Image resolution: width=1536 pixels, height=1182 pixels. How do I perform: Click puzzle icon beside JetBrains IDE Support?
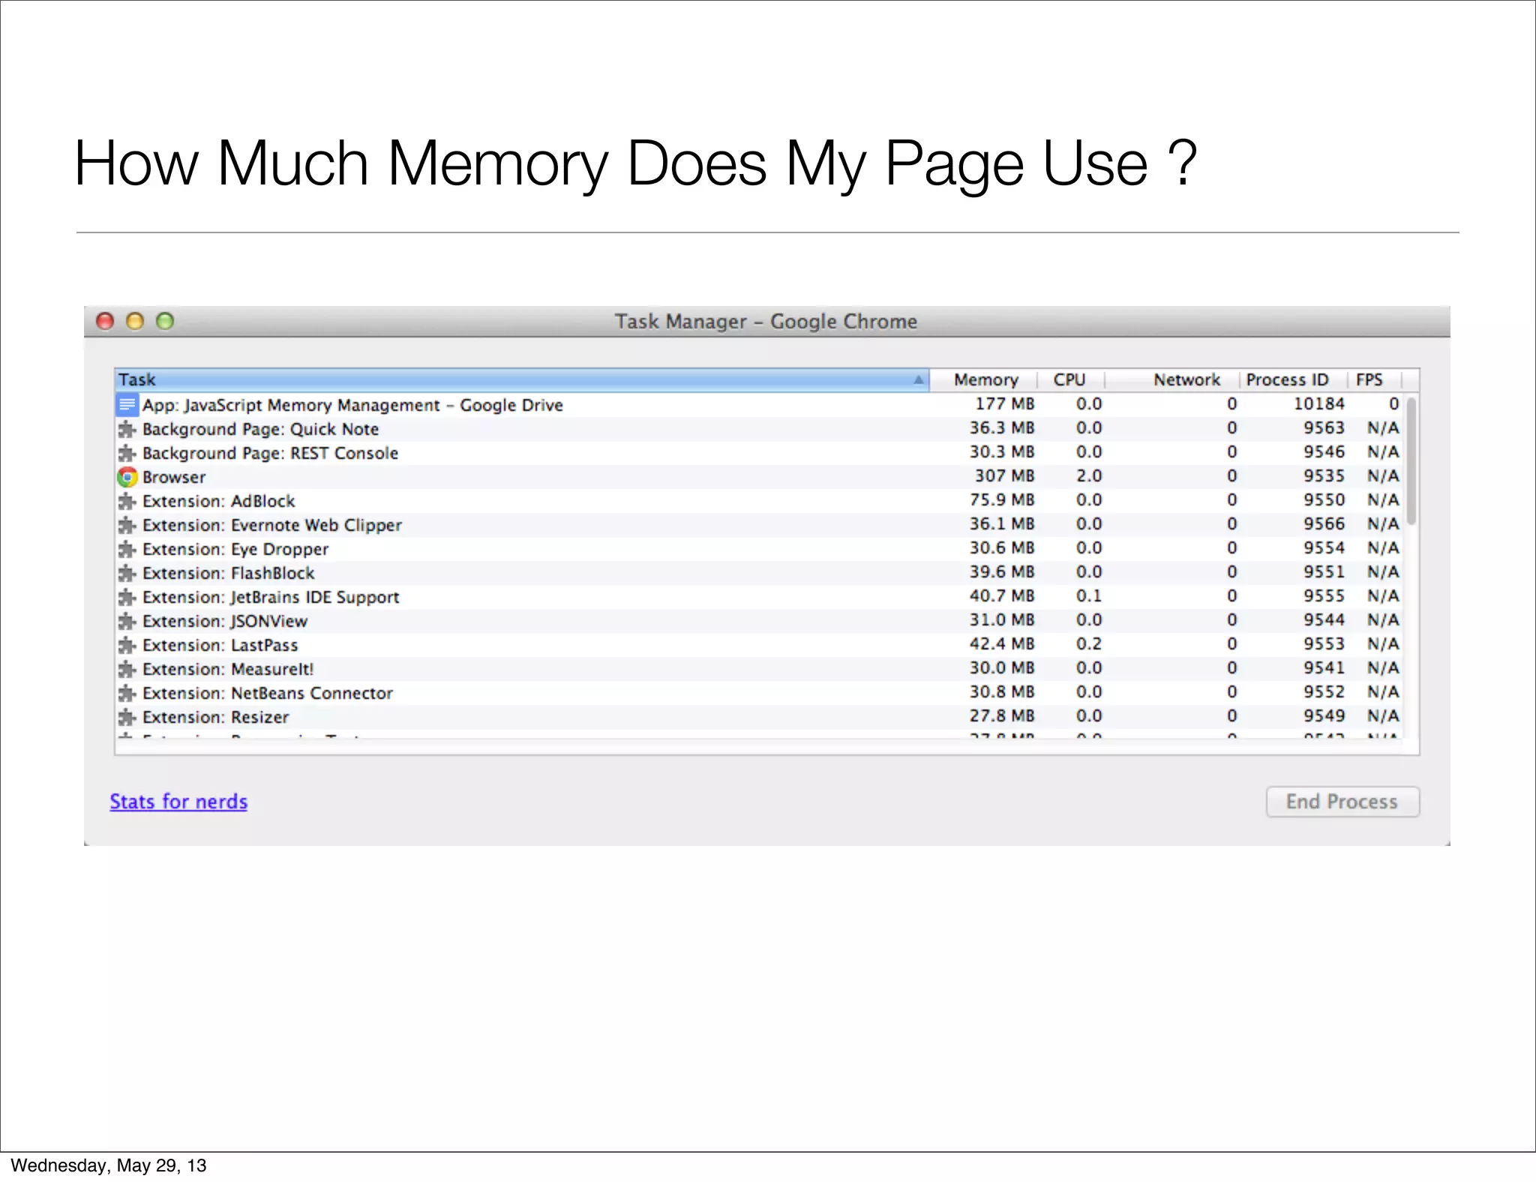pos(127,597)
